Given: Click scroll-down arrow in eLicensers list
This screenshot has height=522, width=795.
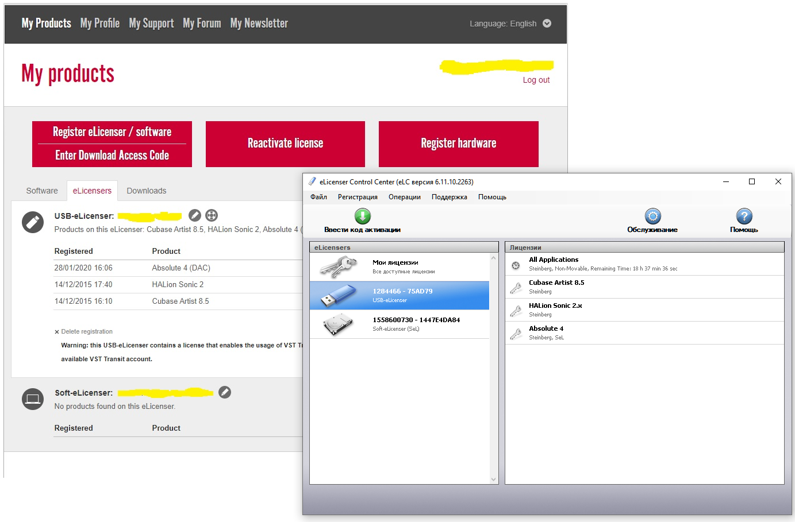Looking at the screenshot, I should (x=493, y=480).
